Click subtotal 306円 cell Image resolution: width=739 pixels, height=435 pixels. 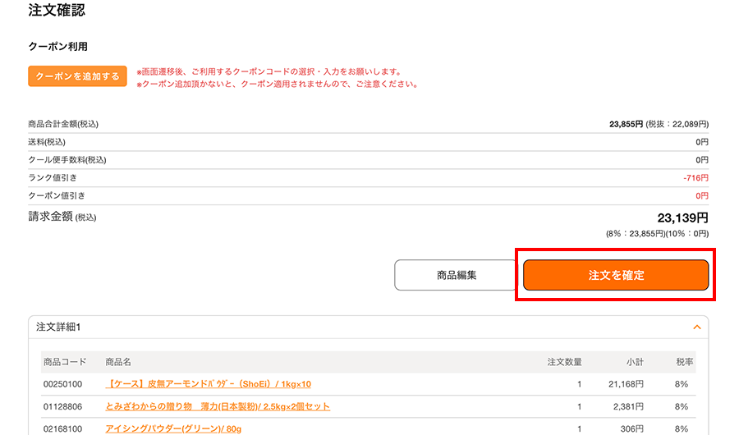631,429
